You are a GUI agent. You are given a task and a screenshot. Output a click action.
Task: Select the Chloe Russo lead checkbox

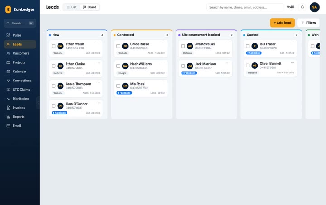point(118,46)
